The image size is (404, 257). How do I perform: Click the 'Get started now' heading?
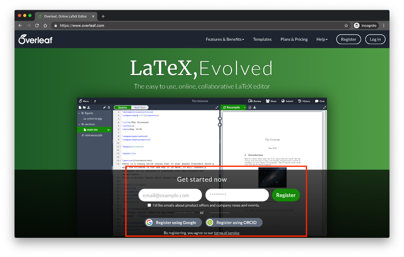pyautogui.click(x=202, y=179)
